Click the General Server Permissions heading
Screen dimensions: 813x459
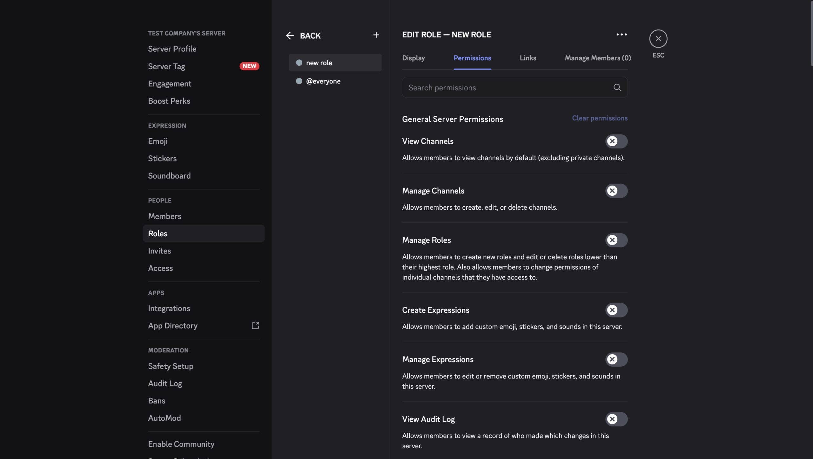pos(452,119)
